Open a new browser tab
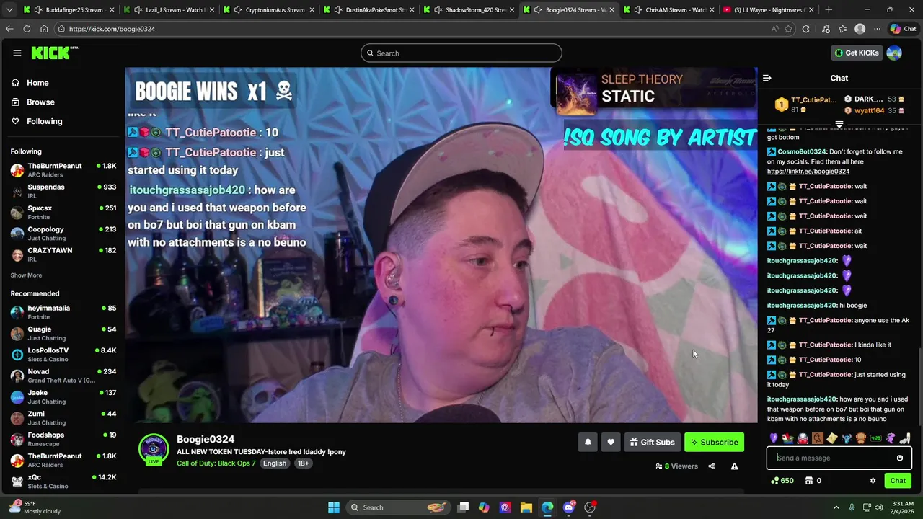 [829, 10]
